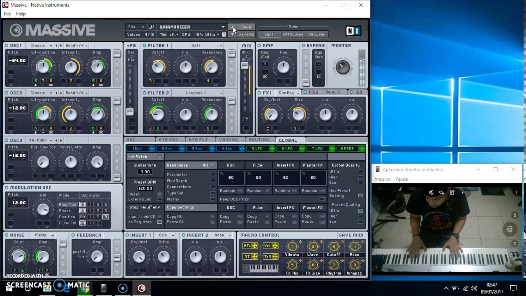Screen dimensions: 526x296
Task: Toggle Keep OSC Pitch checkbox
Action: pyautogui.click(x=322, y=199)
